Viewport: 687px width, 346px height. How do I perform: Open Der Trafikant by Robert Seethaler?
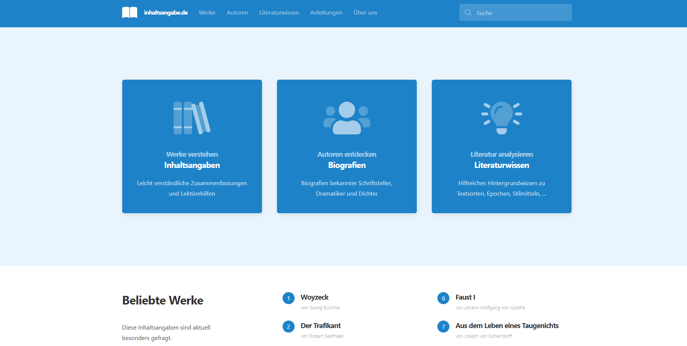coord(320,326)
